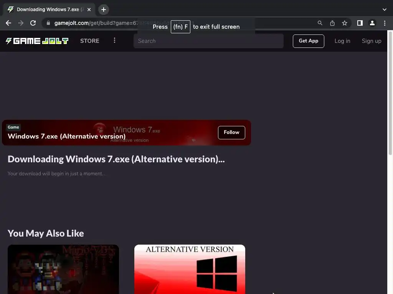Click the You May Also Like heading

pyautogui.click(x=46, y=233)
